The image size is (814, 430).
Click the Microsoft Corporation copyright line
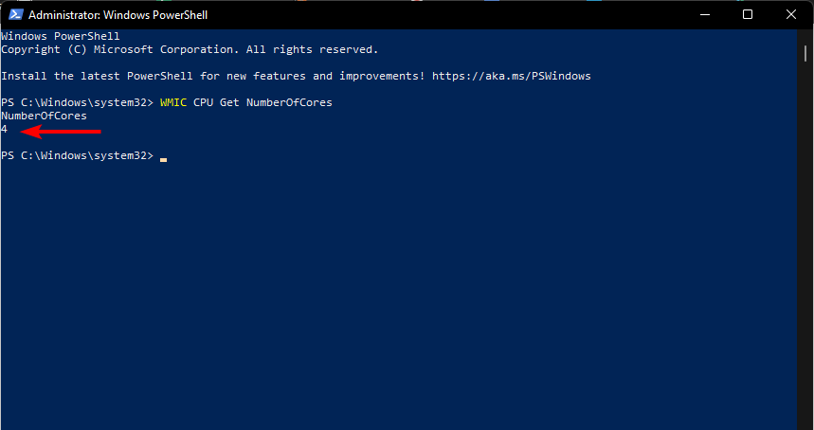[x=190, y=49]
